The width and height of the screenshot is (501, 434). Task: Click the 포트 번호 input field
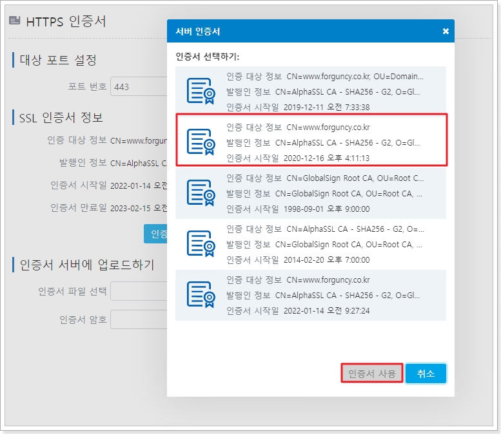(138, 86)
